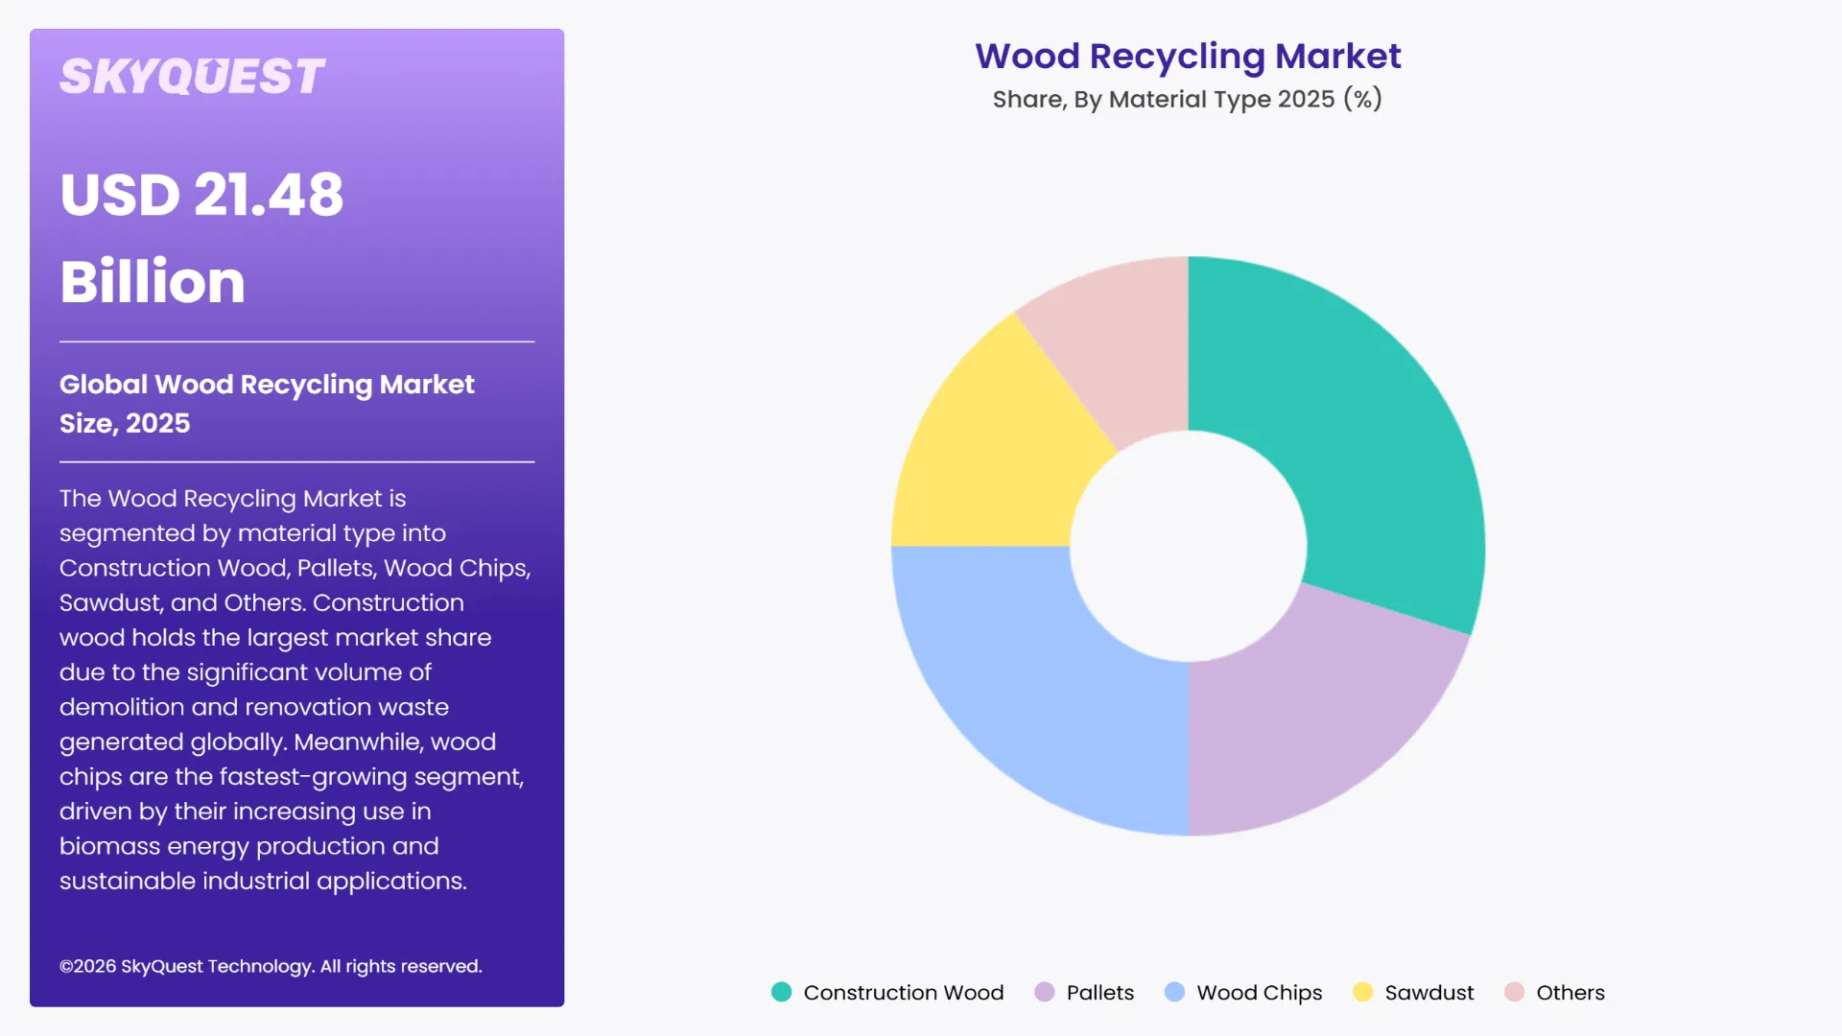Click the USD 21.48 Billion figure
This screenshot has height=1036, width=1842.
[201, 238]
